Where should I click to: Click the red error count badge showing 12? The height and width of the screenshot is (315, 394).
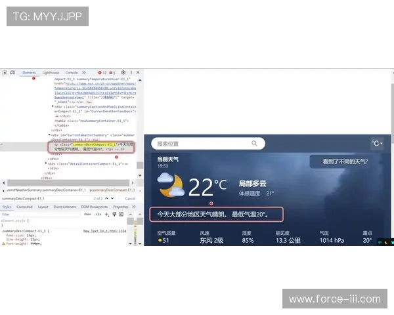(102, 73)
